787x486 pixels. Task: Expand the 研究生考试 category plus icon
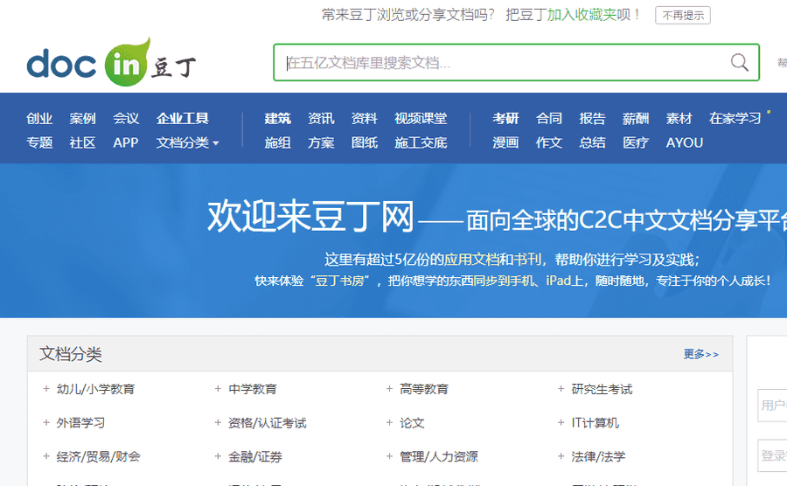click(x=561, y=389)
